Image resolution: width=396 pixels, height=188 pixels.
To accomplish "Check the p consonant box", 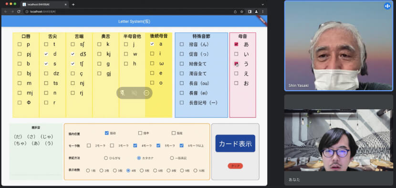I will coord(20,44).
